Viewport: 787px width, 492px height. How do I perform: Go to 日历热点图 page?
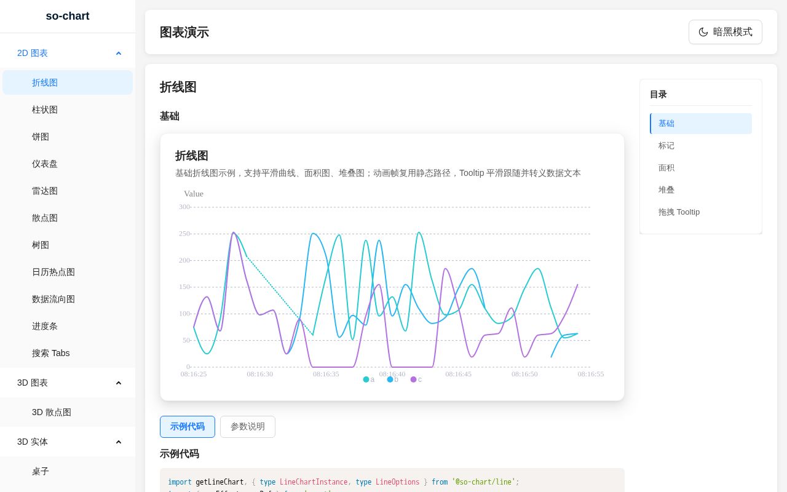(68, 272)
